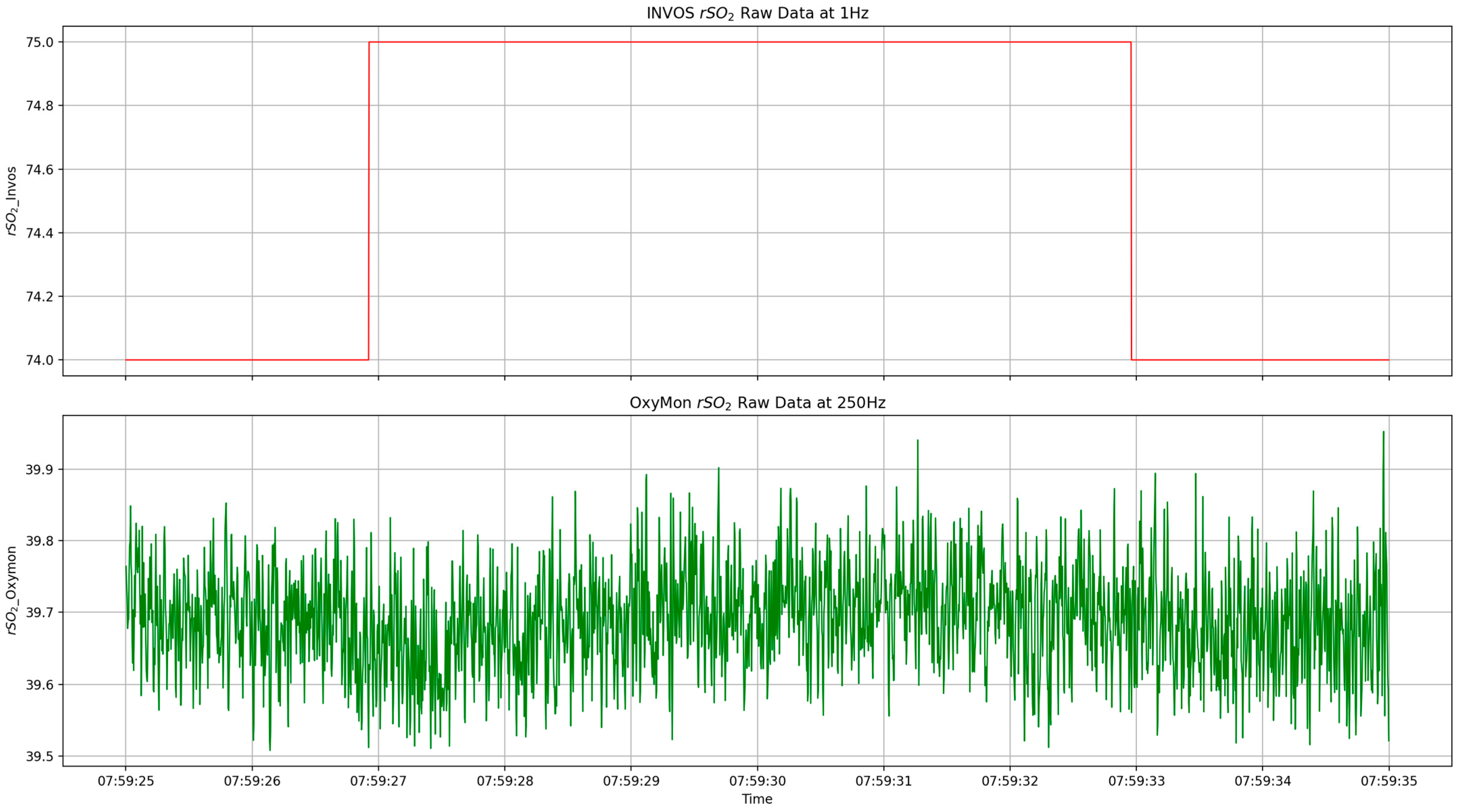1459x810 pixels.
Task: Click the 07:59:33 time tick label
Action: (1136, 781)
